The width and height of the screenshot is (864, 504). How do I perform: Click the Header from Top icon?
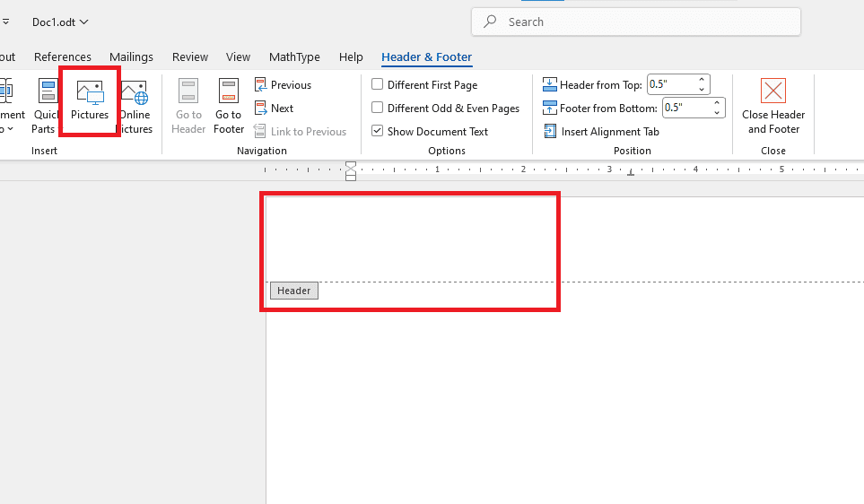[x=549, y=84]
